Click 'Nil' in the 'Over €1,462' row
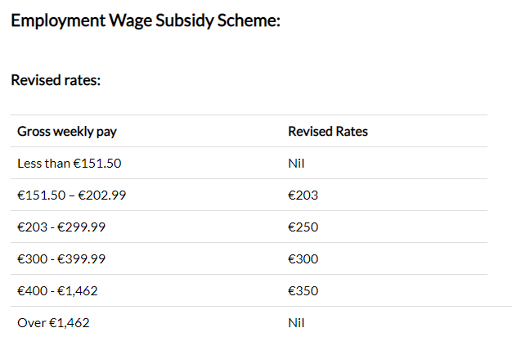Image resolution: width=512 pixels, height=364 pixels. click(x=296, y=323)
